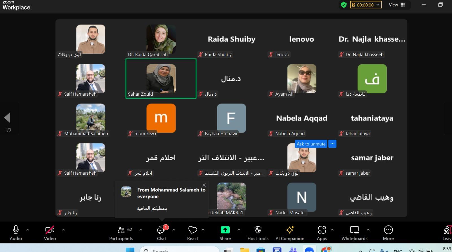Open the Chat icon with the notification badge
452x252 pixels.
click(x=162, y=230)
